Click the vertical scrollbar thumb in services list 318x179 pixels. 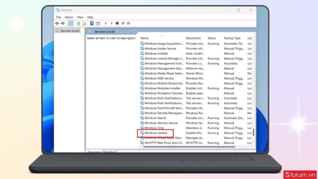click(253, 132)
